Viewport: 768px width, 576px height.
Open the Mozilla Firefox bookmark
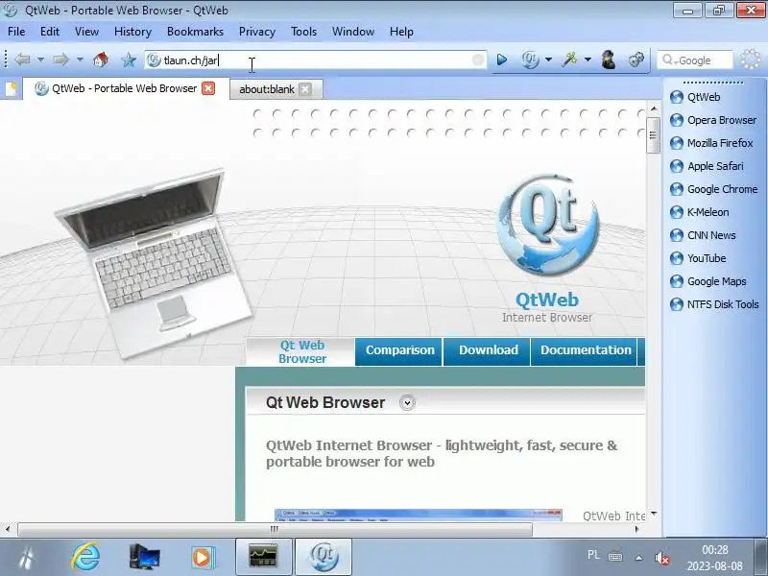[711, 143]
